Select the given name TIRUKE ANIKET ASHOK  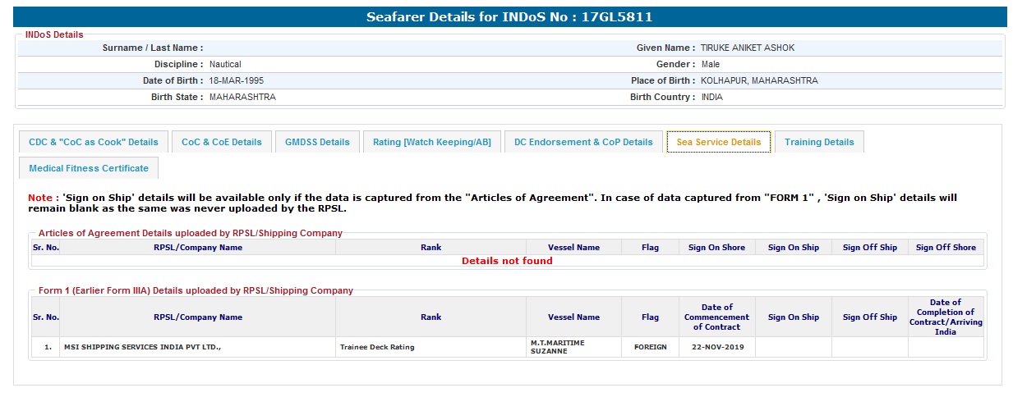click(x=747, y=48)
